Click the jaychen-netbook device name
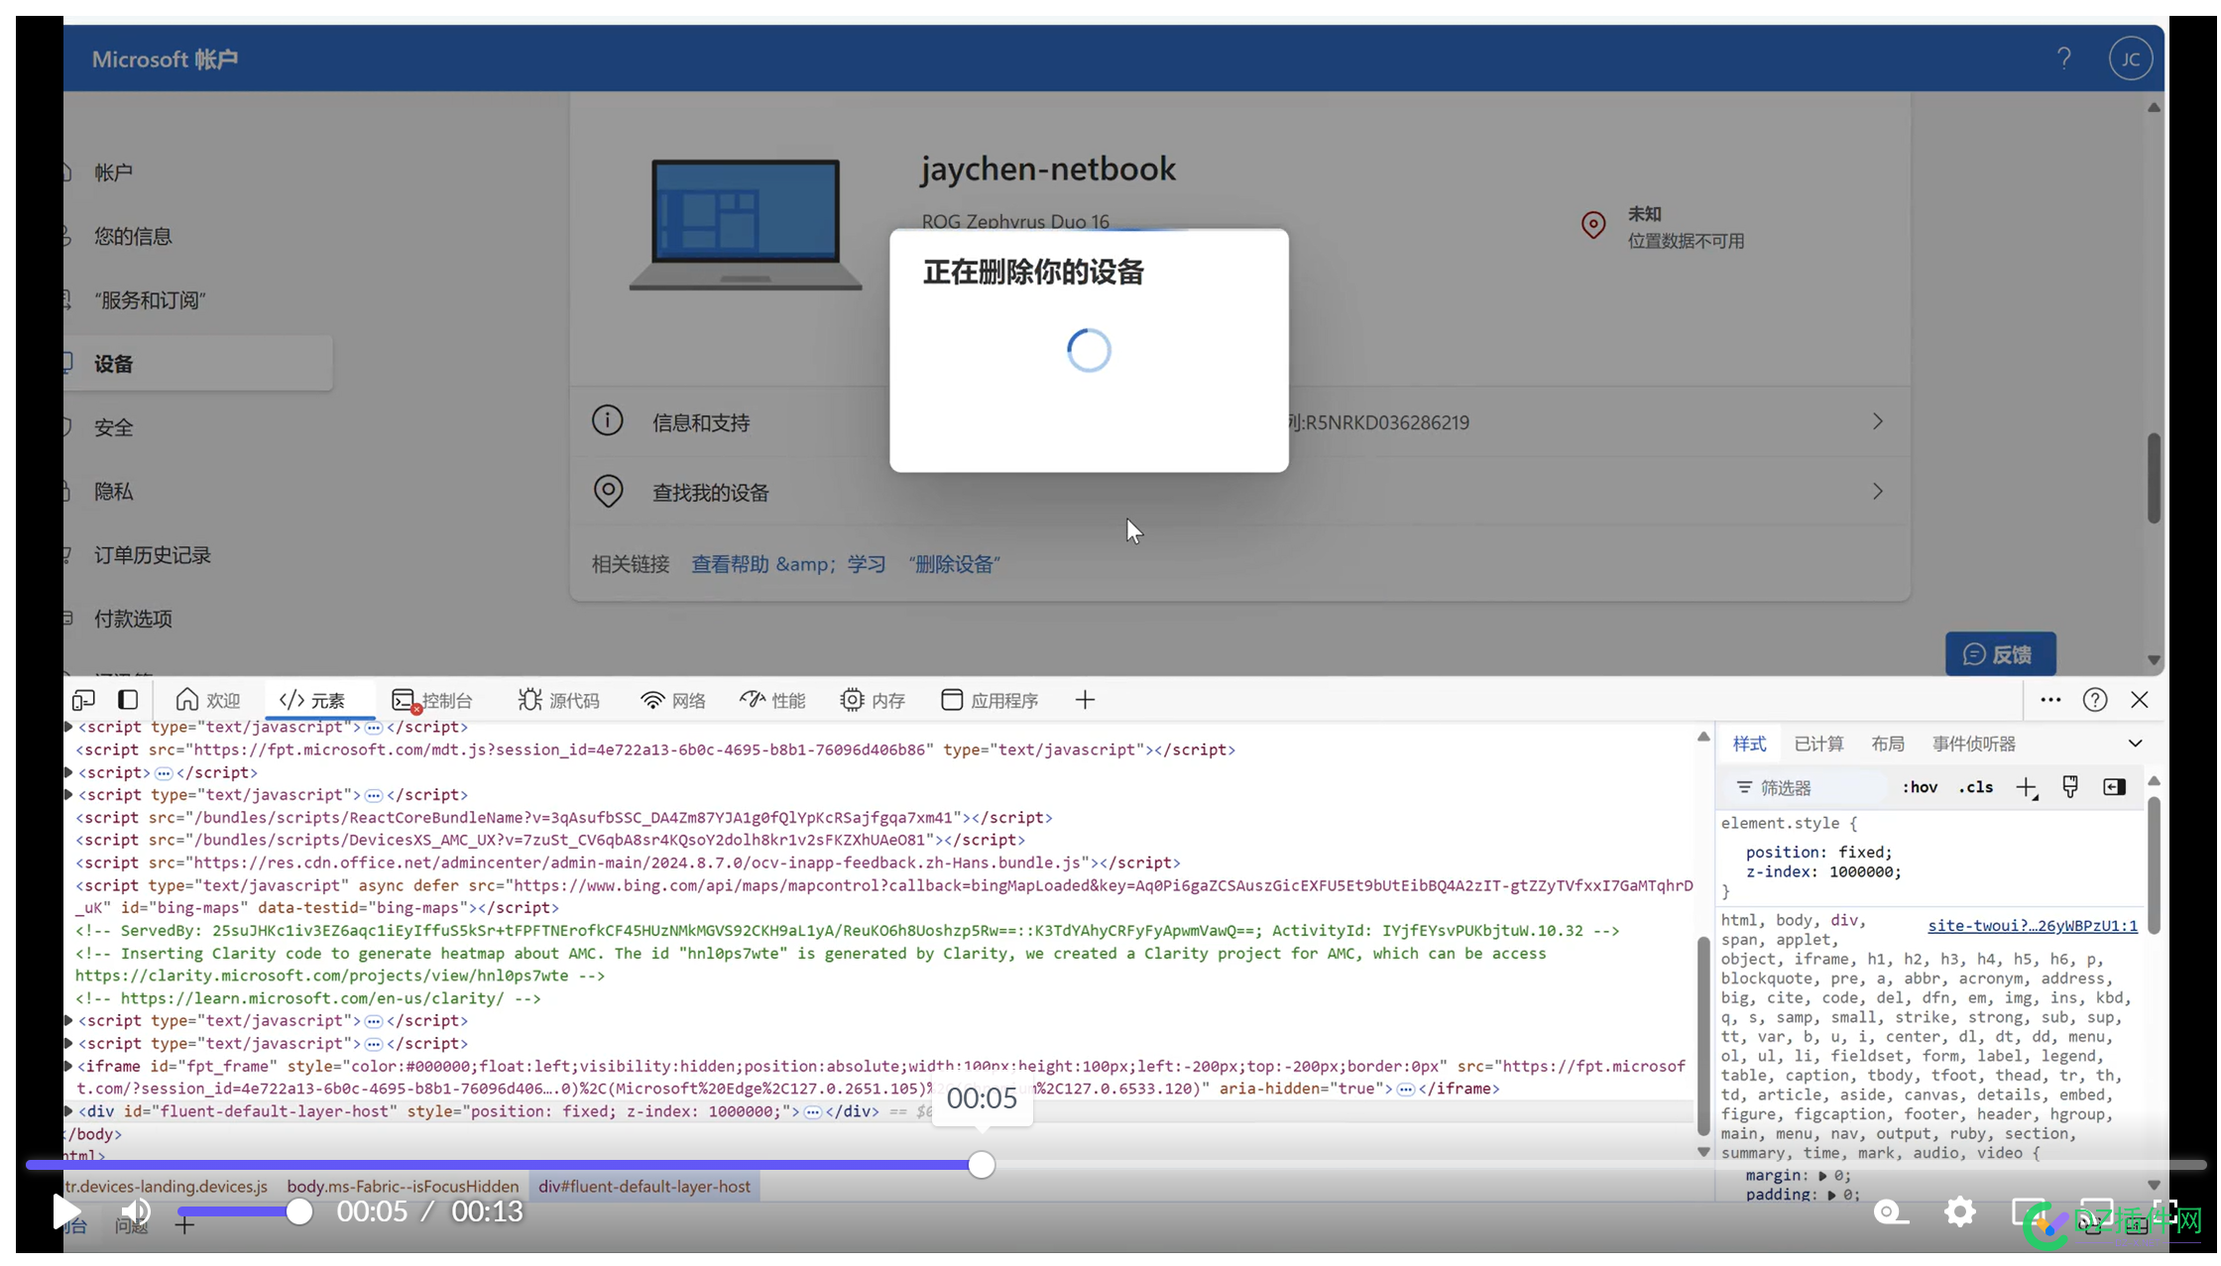The width and height of the screenshot is (2221, 1266). click(1047, 169)
